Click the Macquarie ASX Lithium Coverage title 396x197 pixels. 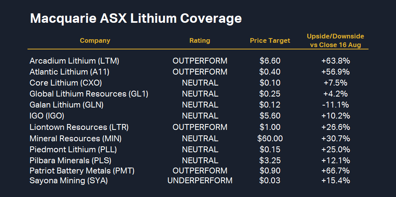(136, 18)
